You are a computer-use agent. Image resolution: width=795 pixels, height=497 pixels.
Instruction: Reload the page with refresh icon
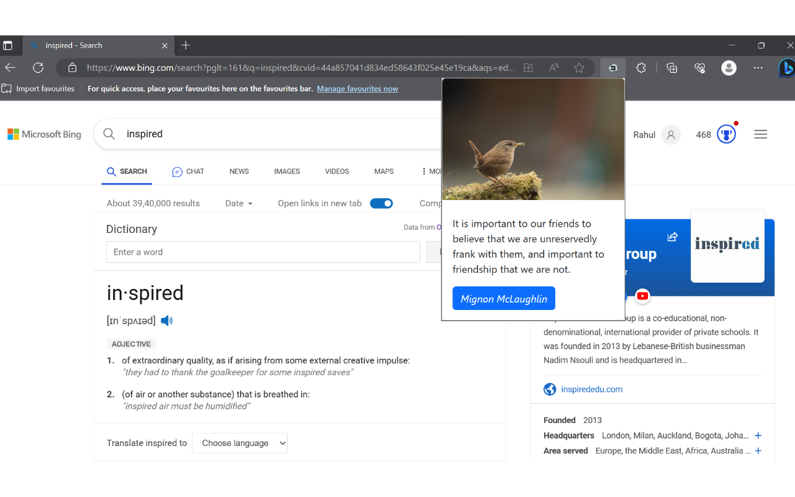[x=38, y=68]
